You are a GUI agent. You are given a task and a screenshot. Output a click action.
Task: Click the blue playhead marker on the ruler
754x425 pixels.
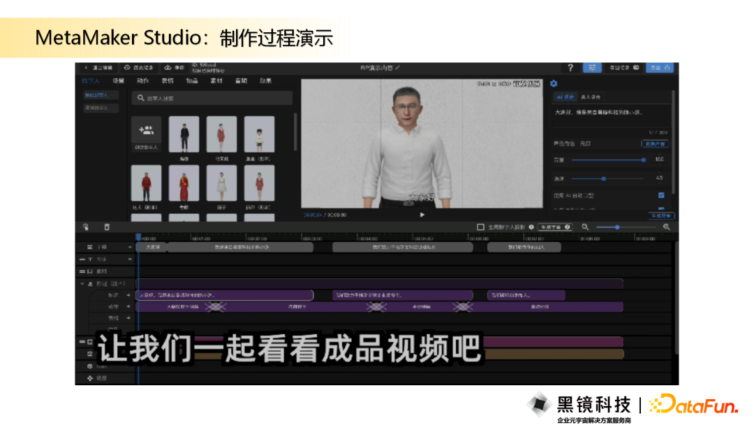pos(138,237)
